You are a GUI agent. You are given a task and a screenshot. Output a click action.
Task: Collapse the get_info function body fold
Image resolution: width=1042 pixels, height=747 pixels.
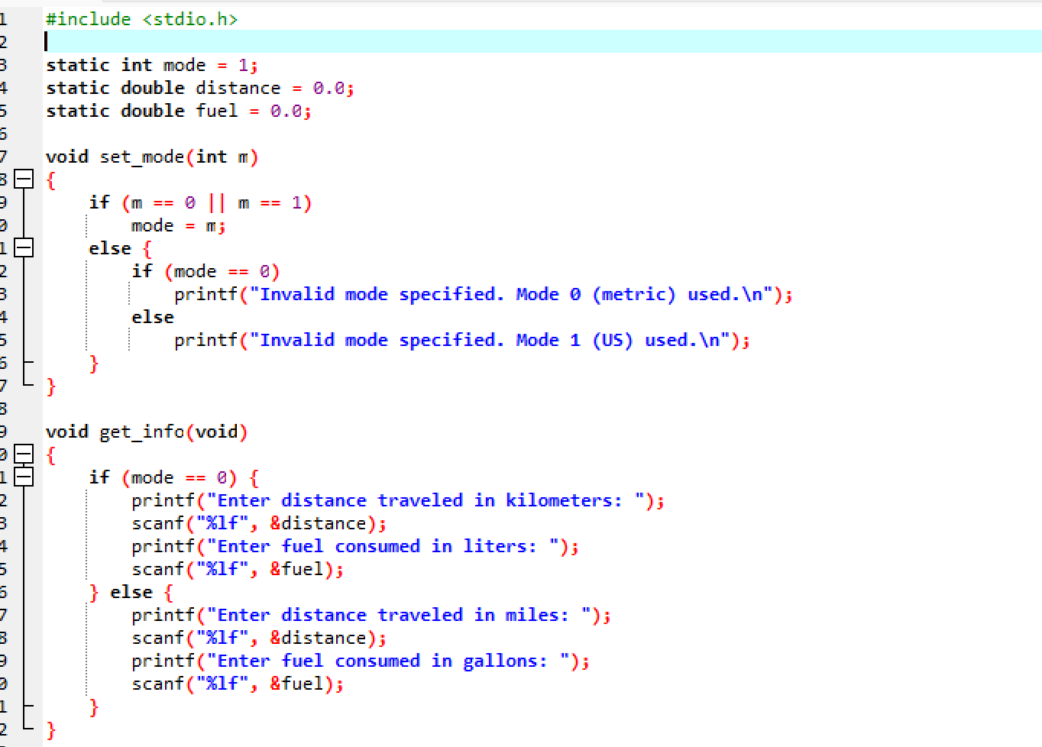click(x=24, y=454)
